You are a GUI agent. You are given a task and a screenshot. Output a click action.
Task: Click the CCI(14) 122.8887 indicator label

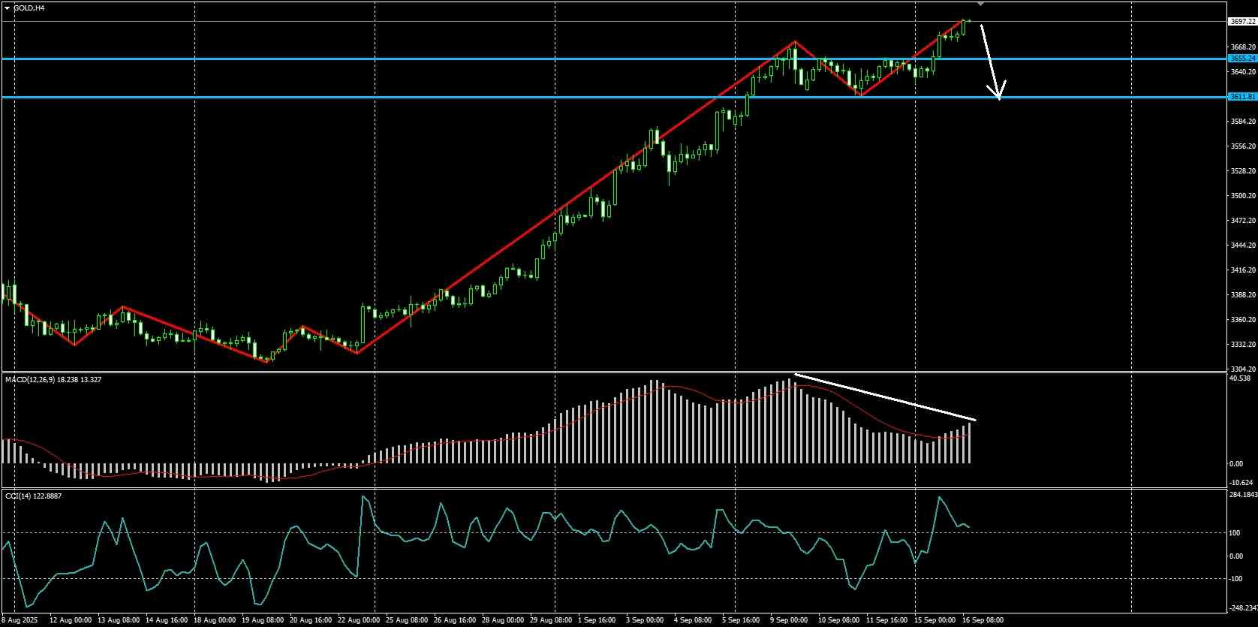coord(34,496)
